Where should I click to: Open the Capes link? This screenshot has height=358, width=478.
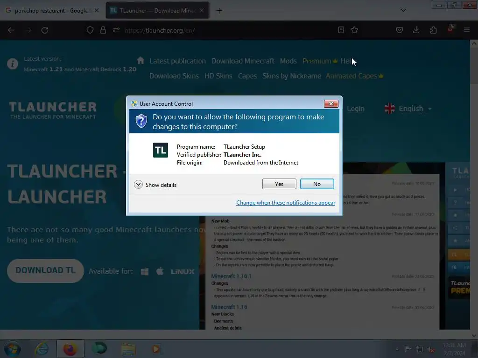(x=247, y=76)
